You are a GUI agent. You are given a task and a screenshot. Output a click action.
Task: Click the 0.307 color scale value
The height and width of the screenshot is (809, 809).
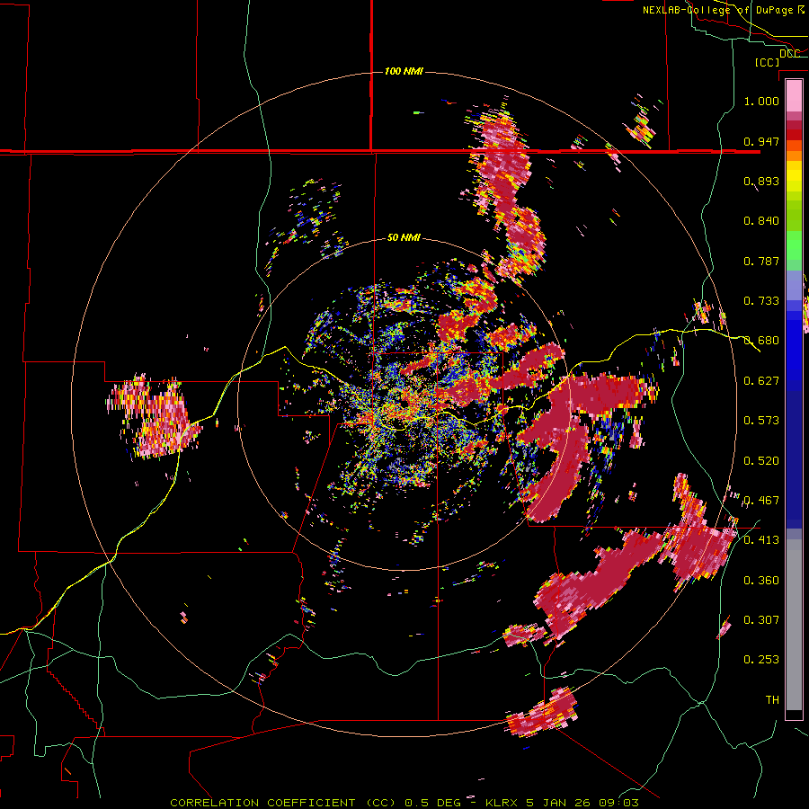coord(761,620)
